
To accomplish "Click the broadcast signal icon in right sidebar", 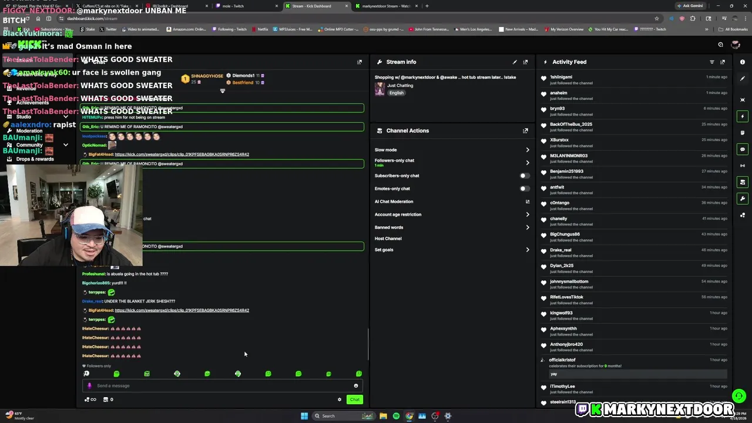I will pos(743,166).
